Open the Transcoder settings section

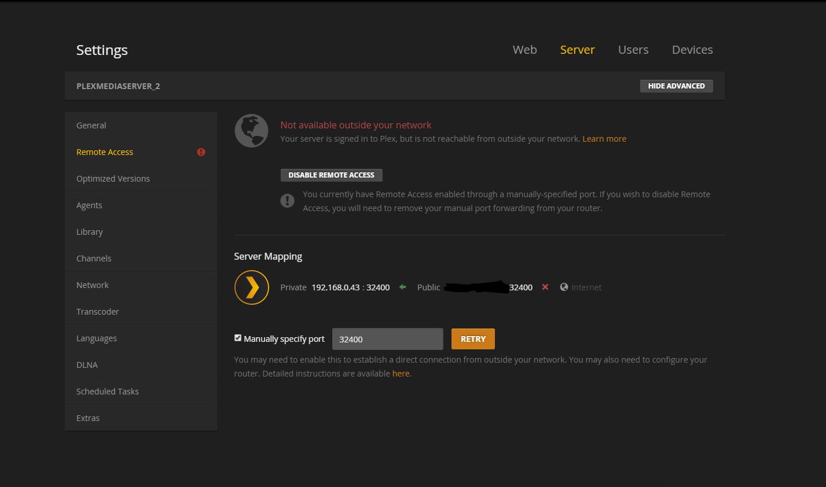(141, 312)
